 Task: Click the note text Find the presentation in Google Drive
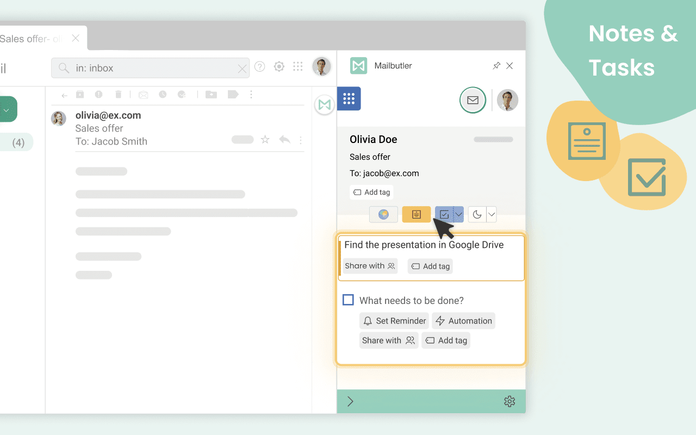coord(424,245)
